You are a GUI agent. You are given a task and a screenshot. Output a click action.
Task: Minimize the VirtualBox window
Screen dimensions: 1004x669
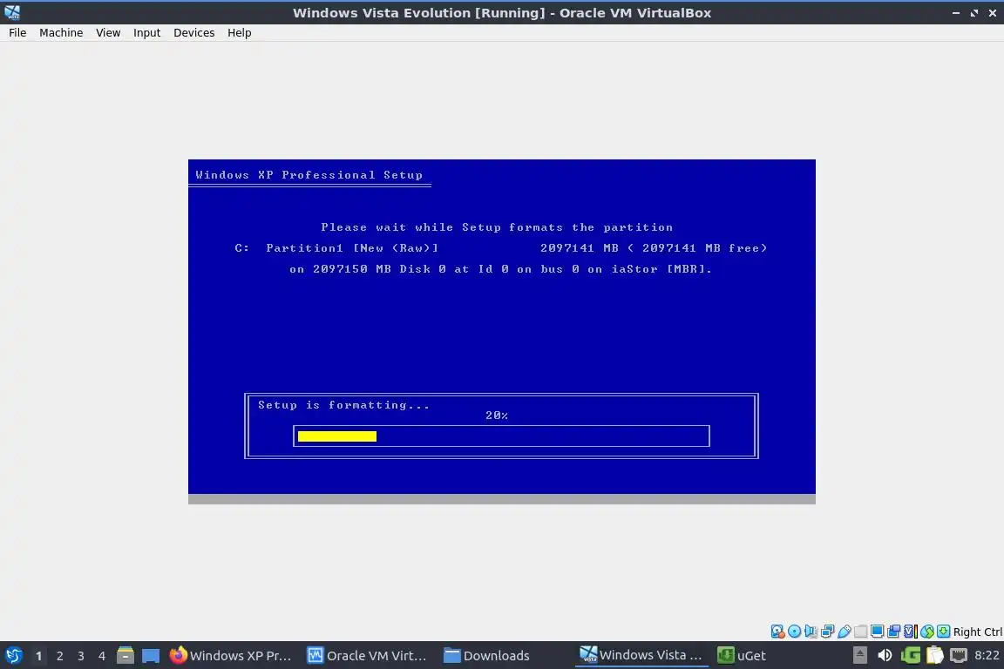coord(956,13)
